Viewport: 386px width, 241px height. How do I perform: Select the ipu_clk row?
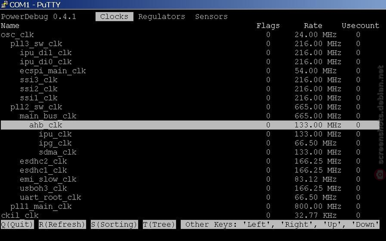click(190, 134)
